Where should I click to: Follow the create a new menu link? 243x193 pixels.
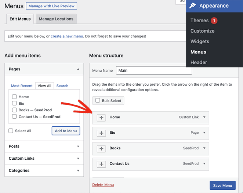point(67,36)
